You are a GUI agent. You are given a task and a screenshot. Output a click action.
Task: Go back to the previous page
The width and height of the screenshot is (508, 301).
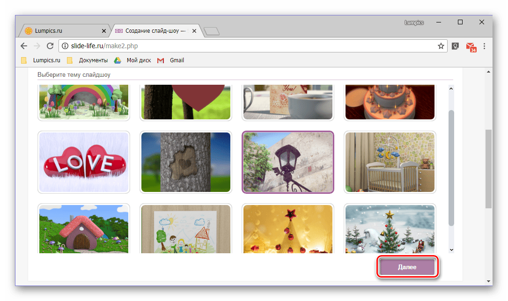click(24, 46)
